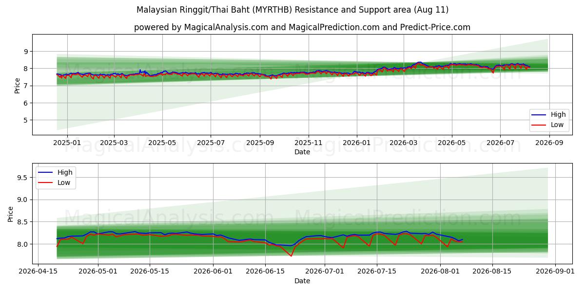Screen dimensions: 585x292
Task: Click the y-axis value 8.5 on bottom chart
Action: coord(23,222)
